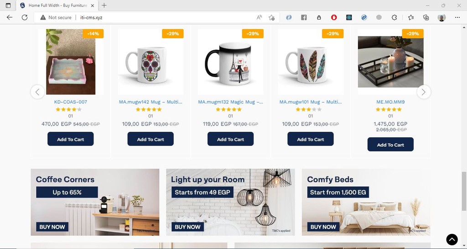Show previous products with left carousel arrow

coord(37,92)
